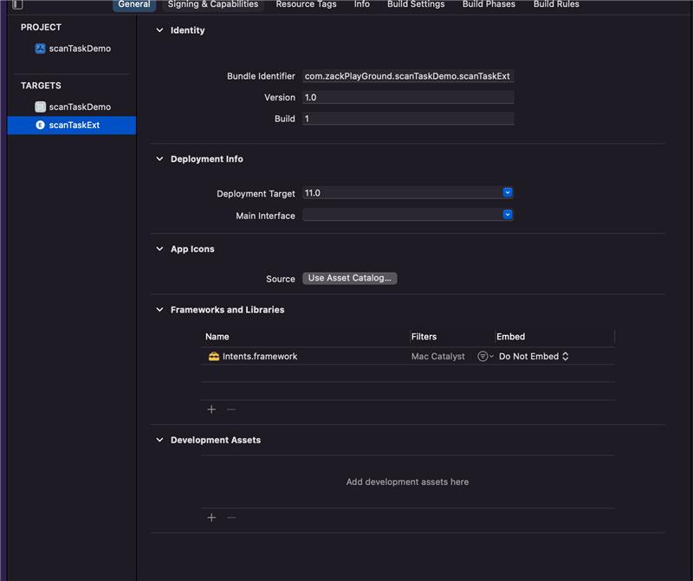Click the PROJECT section heading
This screenshot has height=581, width=693.
(x=41, y=28)
